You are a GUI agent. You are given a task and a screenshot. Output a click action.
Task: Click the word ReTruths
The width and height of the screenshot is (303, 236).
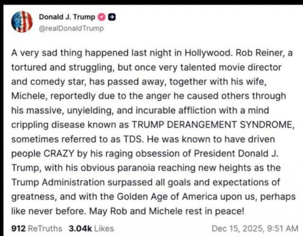click(x=45, y=228)
